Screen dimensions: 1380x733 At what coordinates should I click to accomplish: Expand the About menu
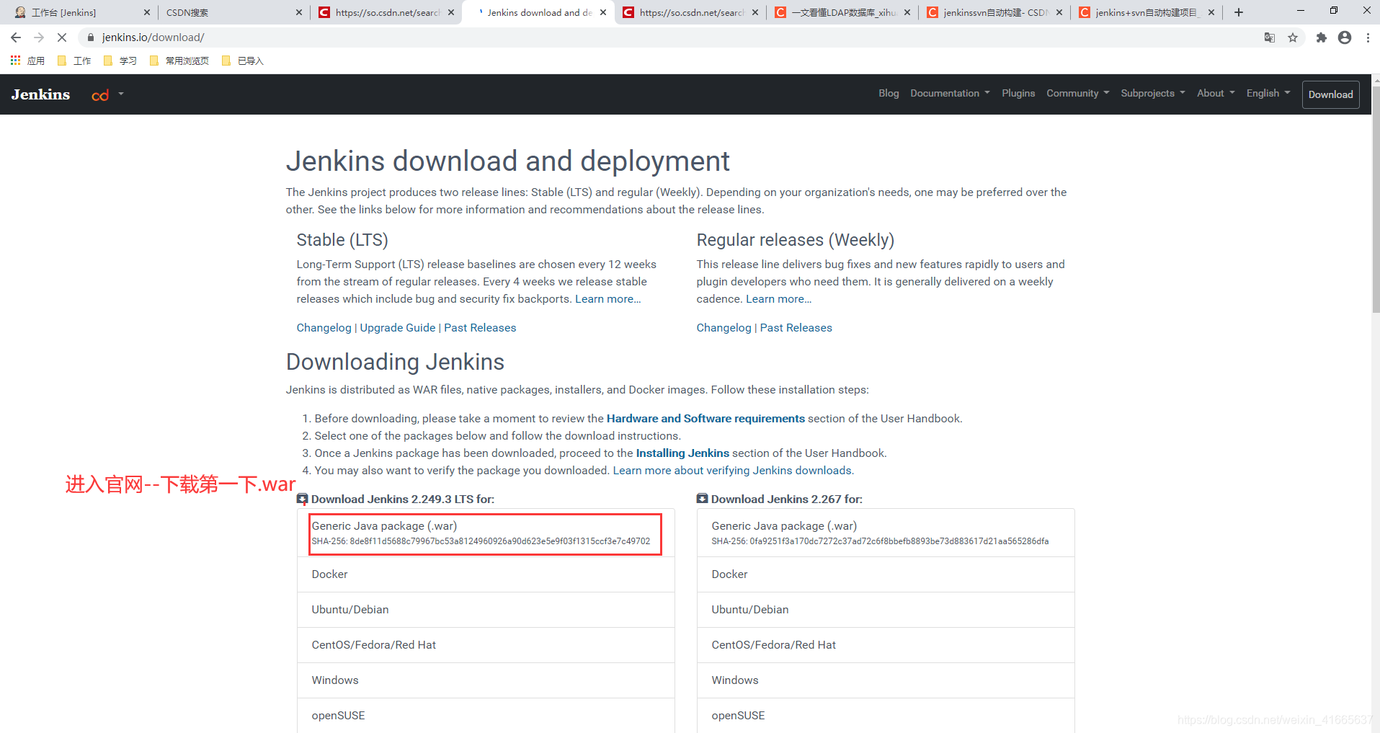tap(1216, 93)
